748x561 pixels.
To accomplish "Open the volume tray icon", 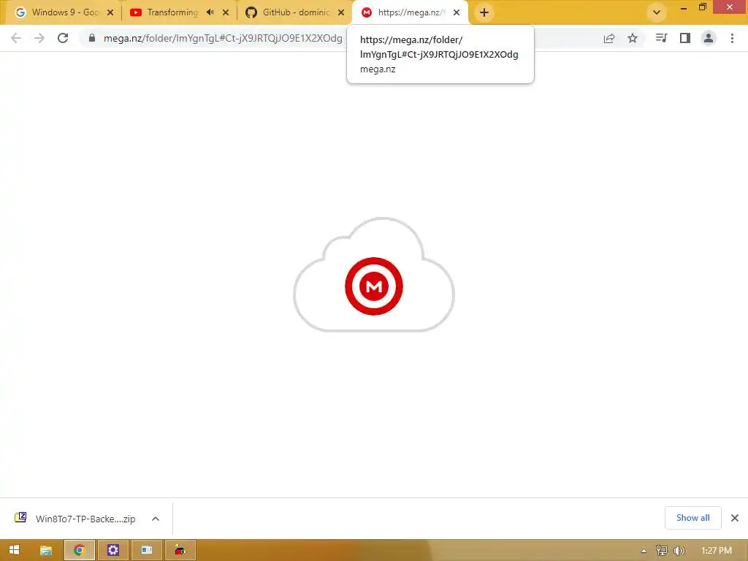I will point(679,551).
